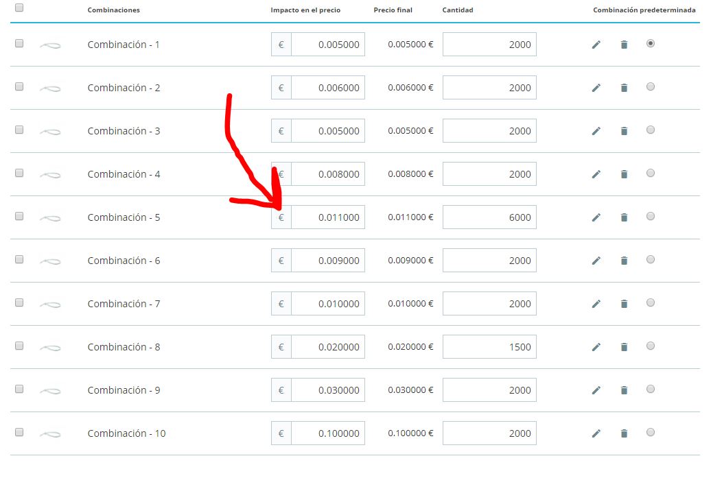Focus price impact field showing 0.100000
Viewport: 711px width, 478px height.
(x=328, y=433)
